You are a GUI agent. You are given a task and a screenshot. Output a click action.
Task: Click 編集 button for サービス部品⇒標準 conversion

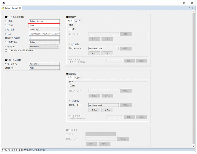coord(129,117)
